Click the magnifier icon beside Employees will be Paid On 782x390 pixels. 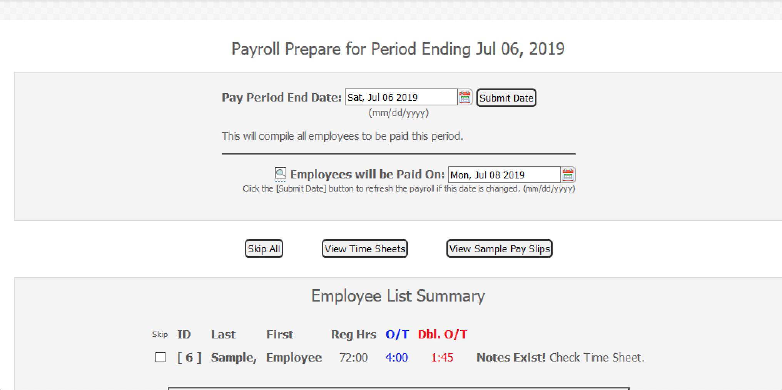[280, 173]
